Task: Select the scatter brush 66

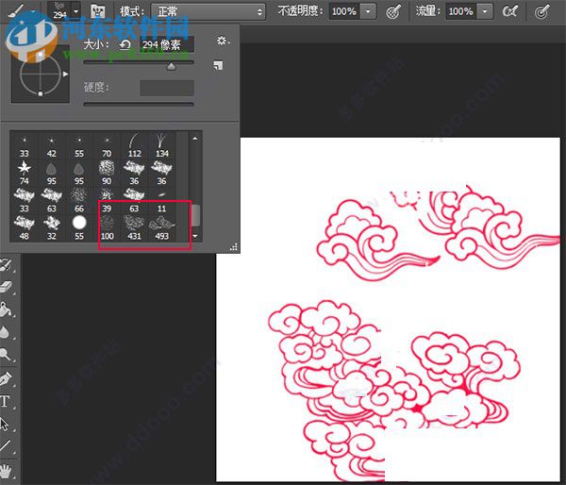Action: point(79,200)
